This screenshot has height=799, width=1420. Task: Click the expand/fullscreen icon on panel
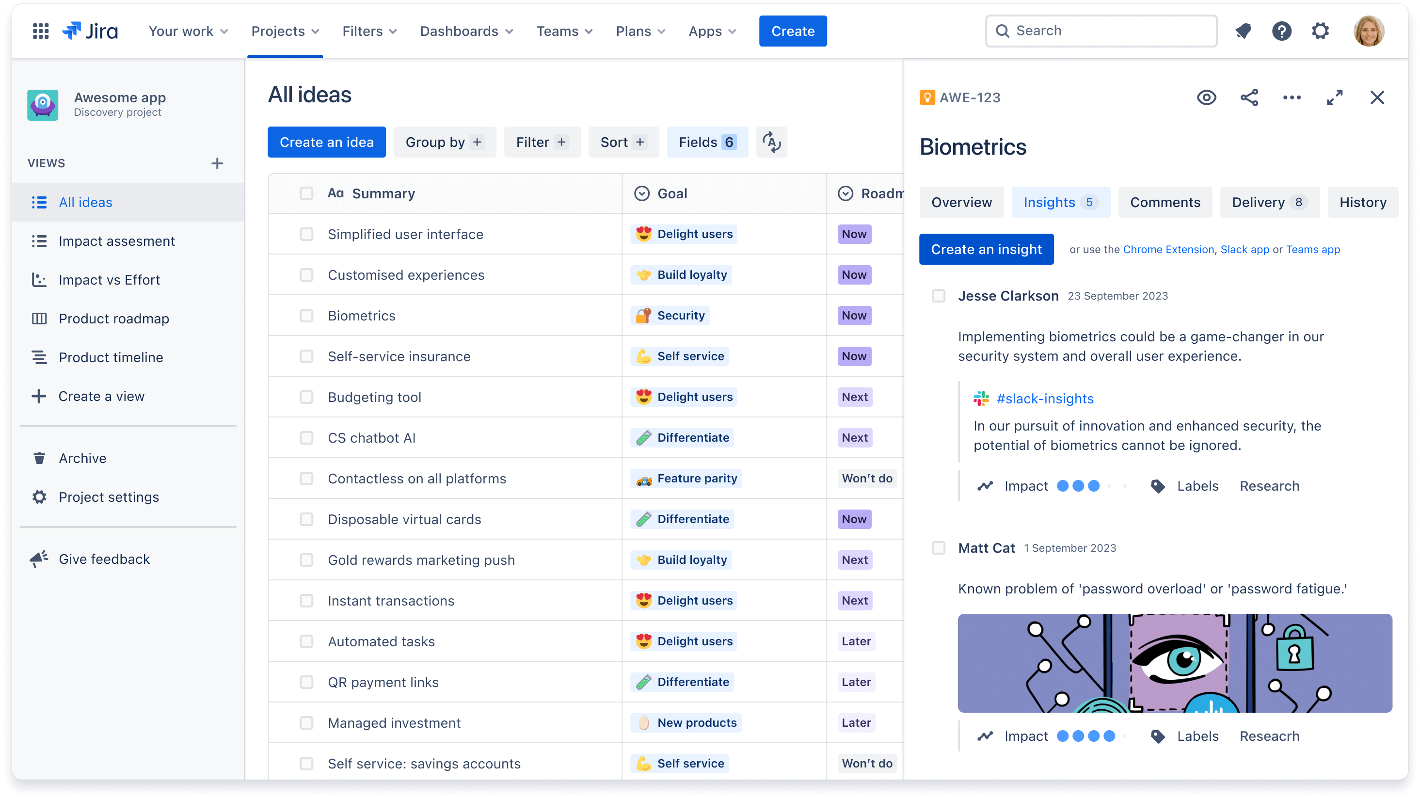tap(1334, 97)
